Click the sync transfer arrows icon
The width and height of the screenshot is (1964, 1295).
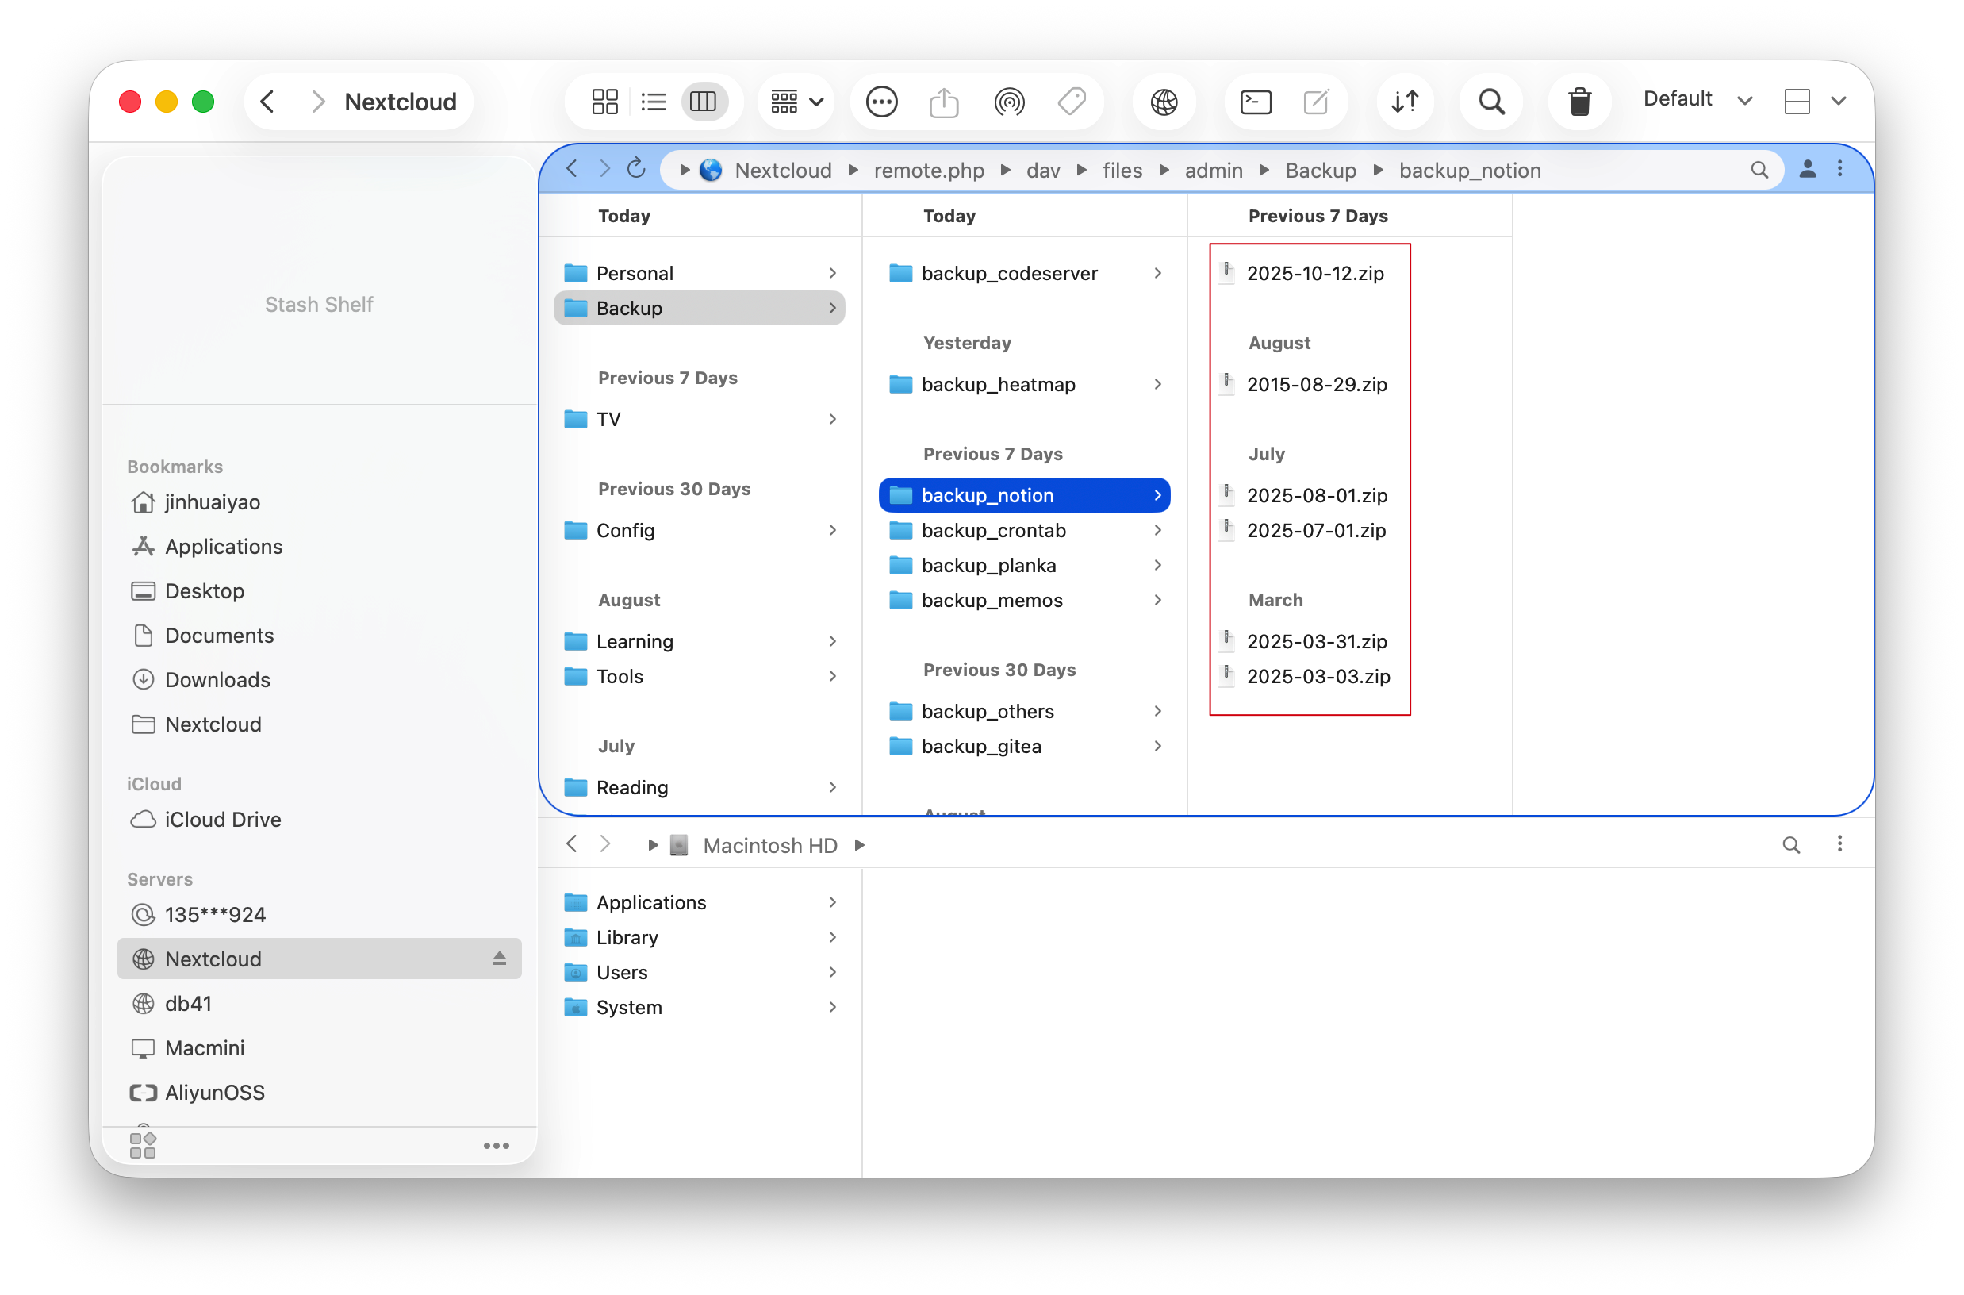(x=1404, y=102)
